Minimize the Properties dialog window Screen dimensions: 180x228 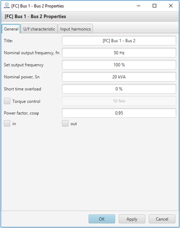coord(139,6)
